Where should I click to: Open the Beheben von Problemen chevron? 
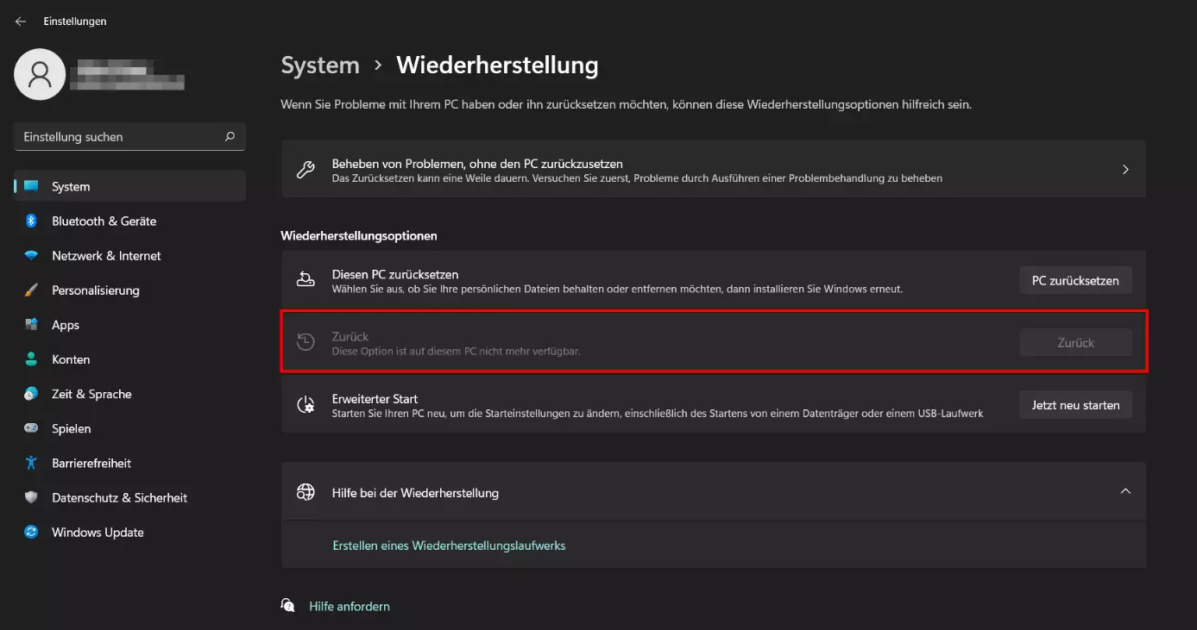(x=1125, y=170)
